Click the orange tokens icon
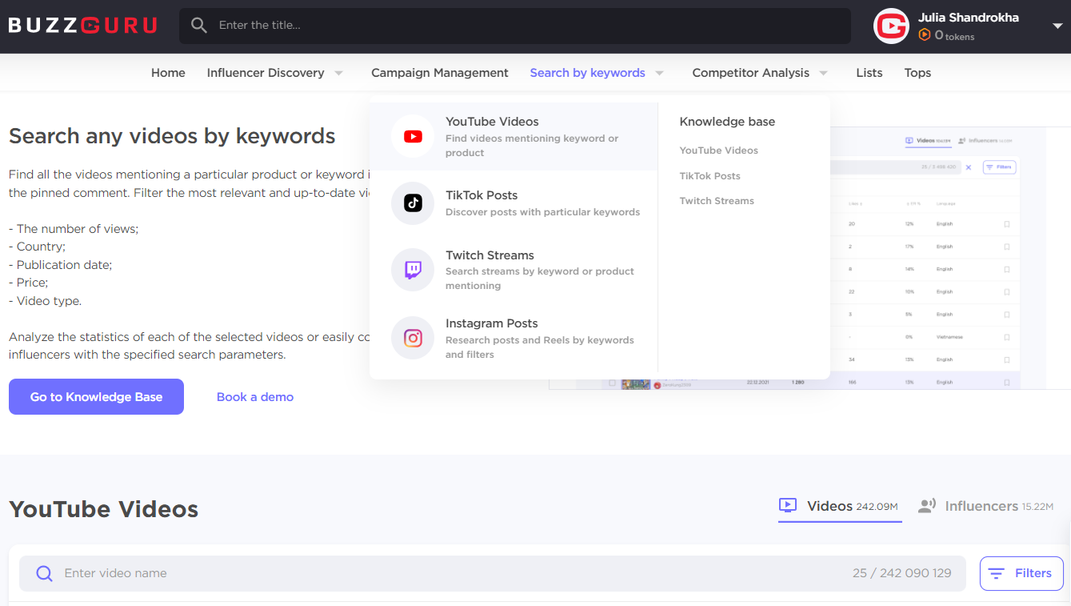The image size is (1071, 606). [925, 35]
